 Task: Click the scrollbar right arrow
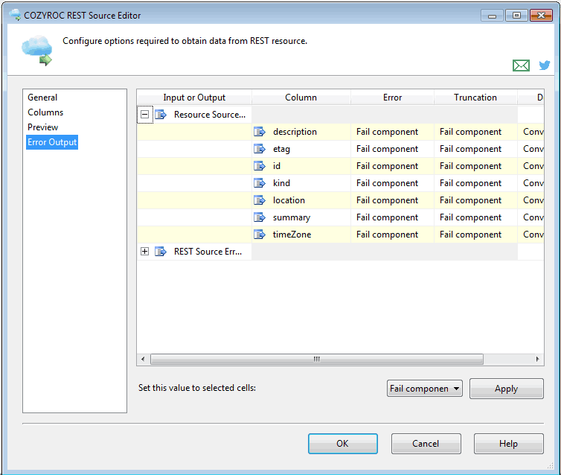tap(537, 359)
